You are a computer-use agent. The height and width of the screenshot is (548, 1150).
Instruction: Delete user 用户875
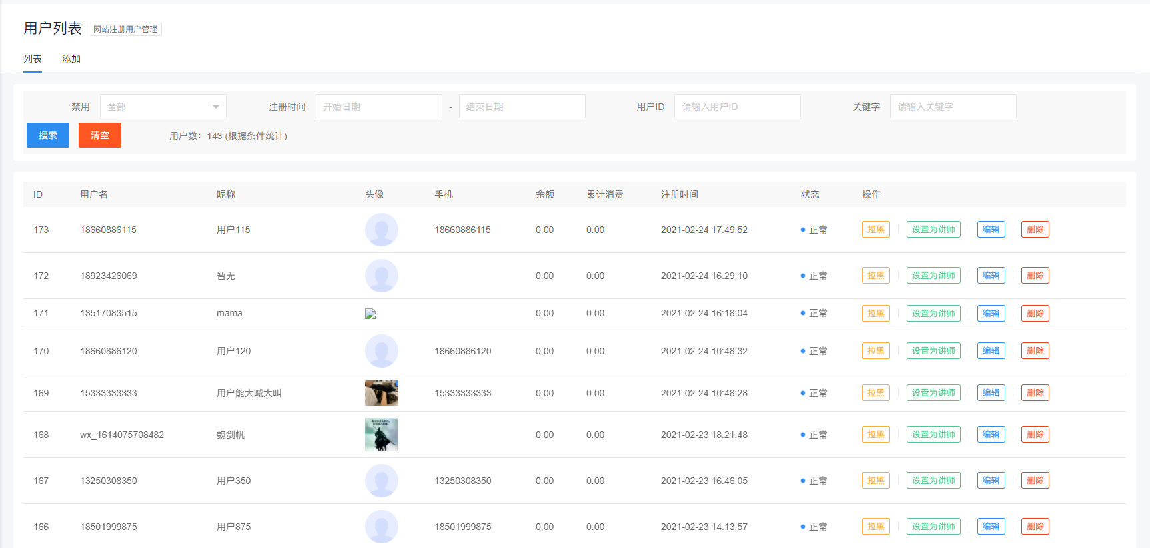point(1035,527)
